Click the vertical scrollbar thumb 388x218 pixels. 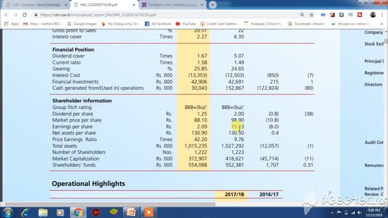click(x=386, y=41)
